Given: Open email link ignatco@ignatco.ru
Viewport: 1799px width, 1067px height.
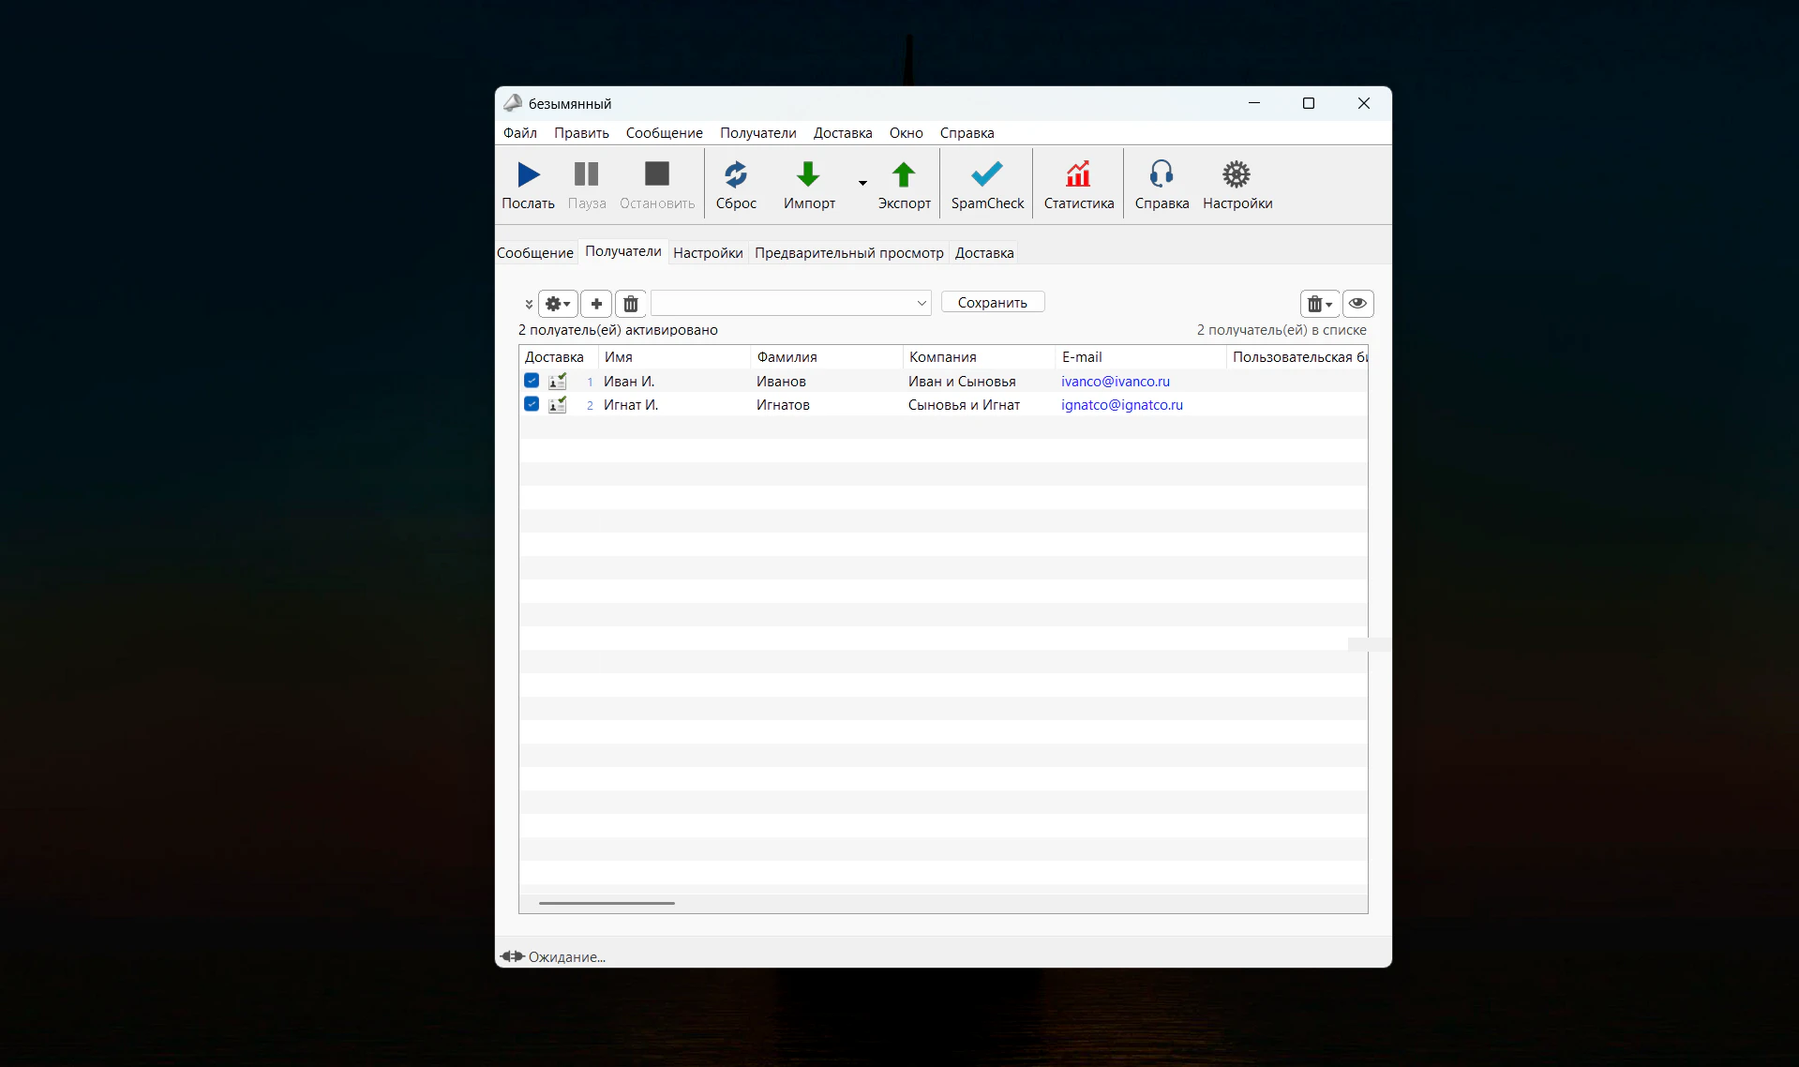Looking at the screenshot, I should point(1122,405).
